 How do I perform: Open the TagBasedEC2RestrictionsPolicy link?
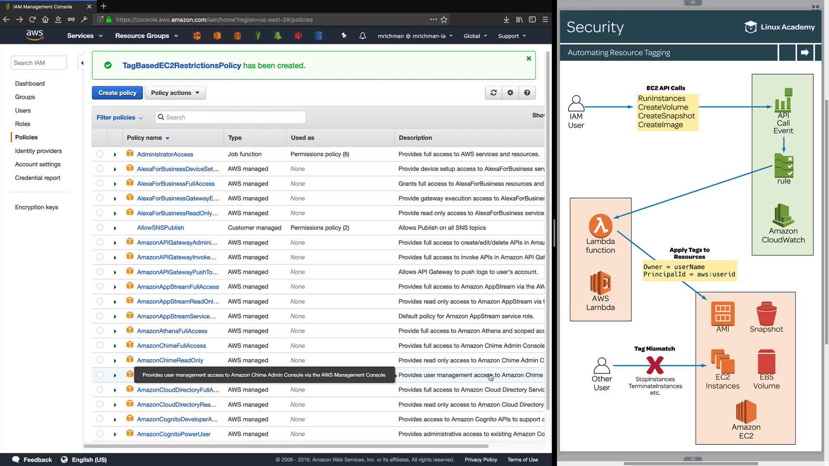tap(181, 66)
